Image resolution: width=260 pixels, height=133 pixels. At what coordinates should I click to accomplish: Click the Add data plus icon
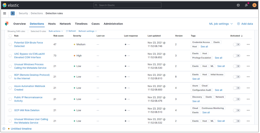point(238,24)
